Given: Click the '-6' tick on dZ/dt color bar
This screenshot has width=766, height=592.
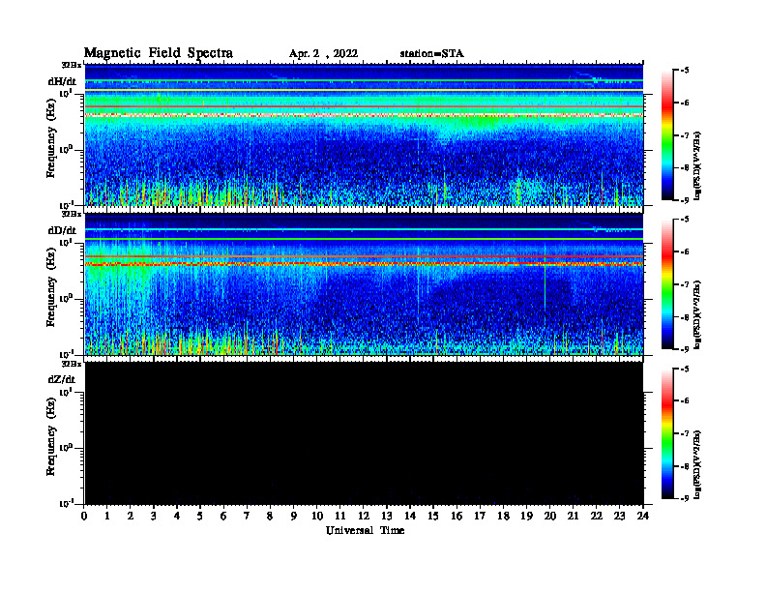Looking at the screenshot, I should click(685, 401).
